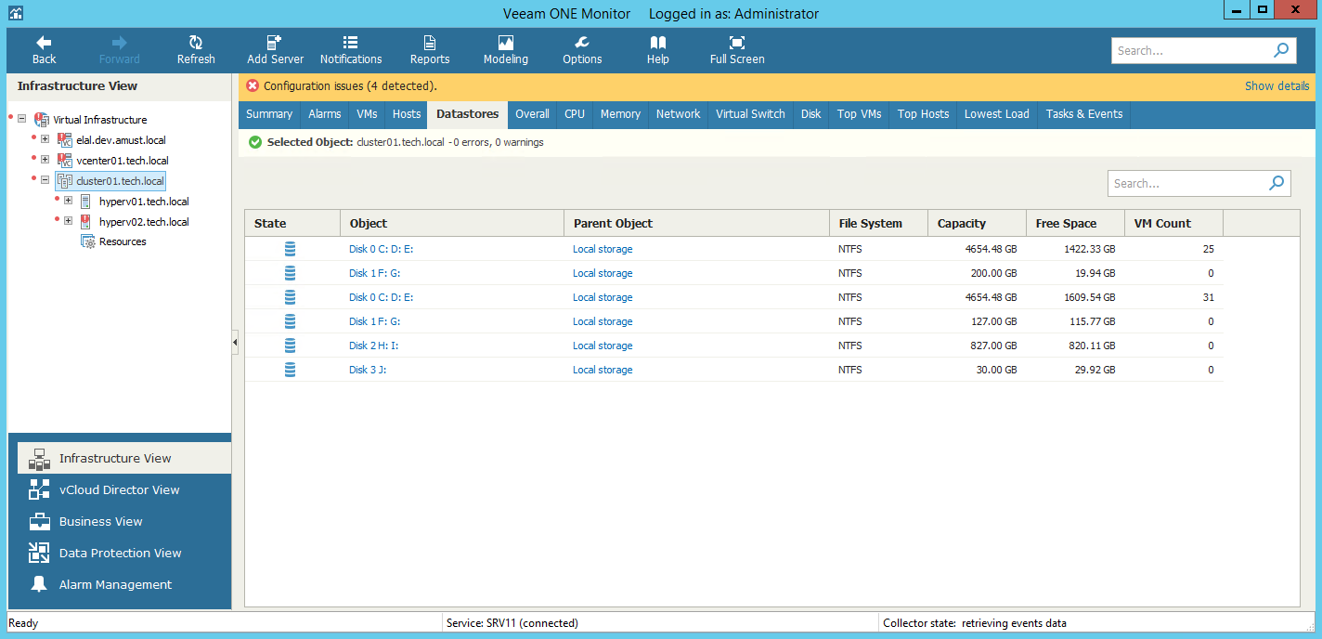Collapse the left navigation pane arrow

point(235,343)
